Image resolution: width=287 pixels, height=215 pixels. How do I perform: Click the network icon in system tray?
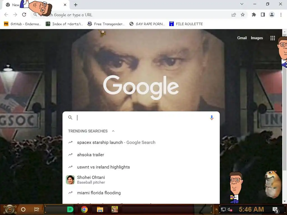(223, 209)
